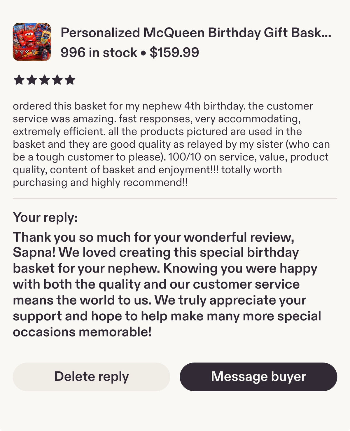Click the seller reply text starting Thank you
The image size is (350, 431).
[167, 285]
